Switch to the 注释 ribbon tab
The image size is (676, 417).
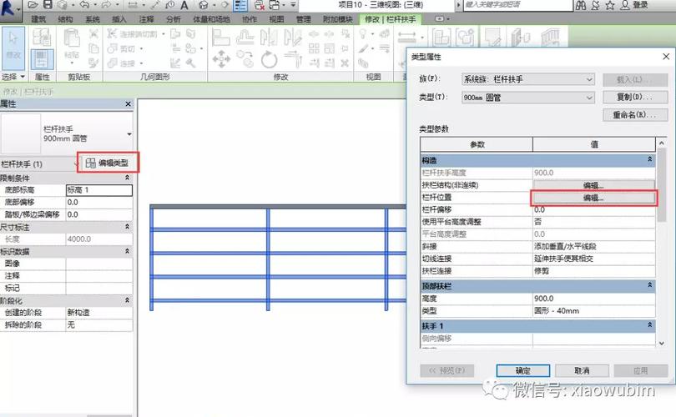tap(146, 19)
